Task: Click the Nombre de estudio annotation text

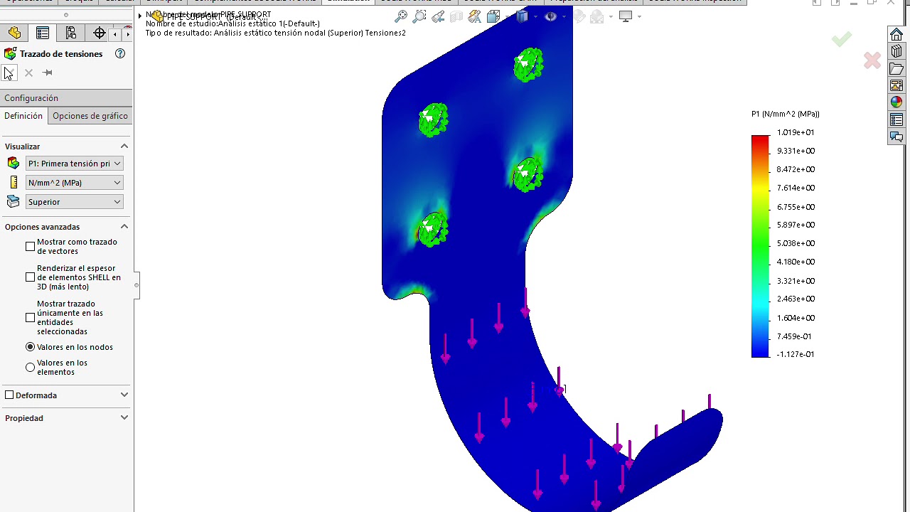Action: point(232,23)
